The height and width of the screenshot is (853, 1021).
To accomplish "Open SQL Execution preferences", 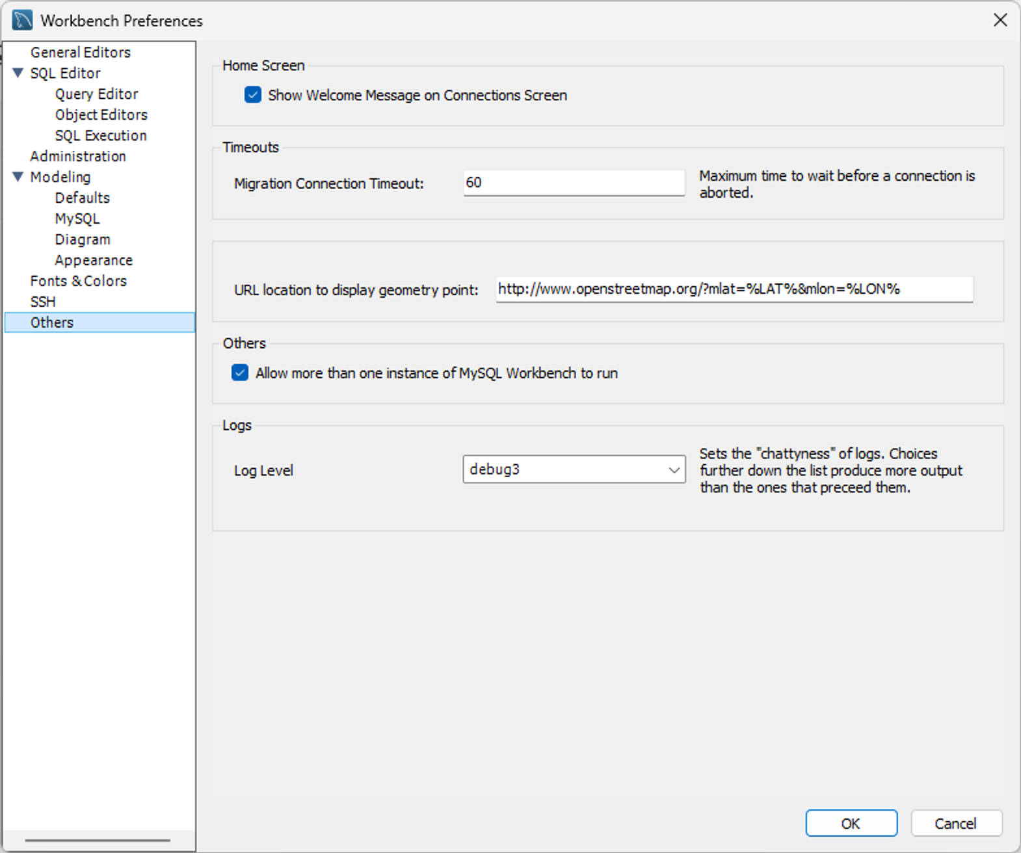I will pyautogui.click(x=101, y=135).
